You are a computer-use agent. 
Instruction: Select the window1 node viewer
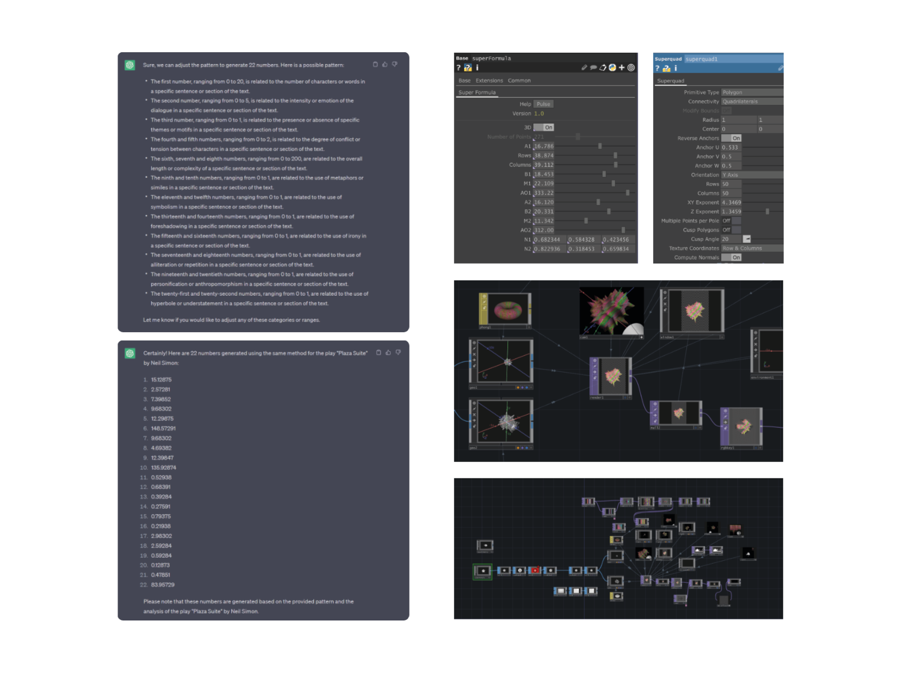(695, 311)
